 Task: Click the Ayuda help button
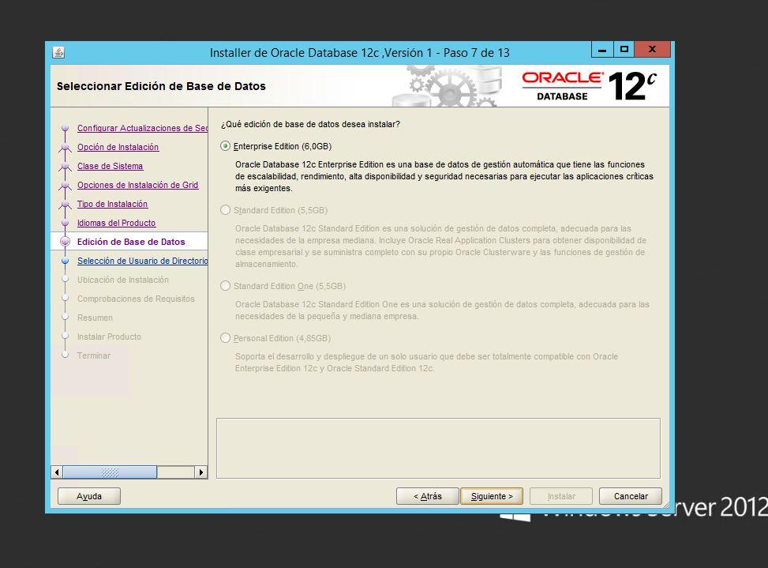tap(89, 496)
